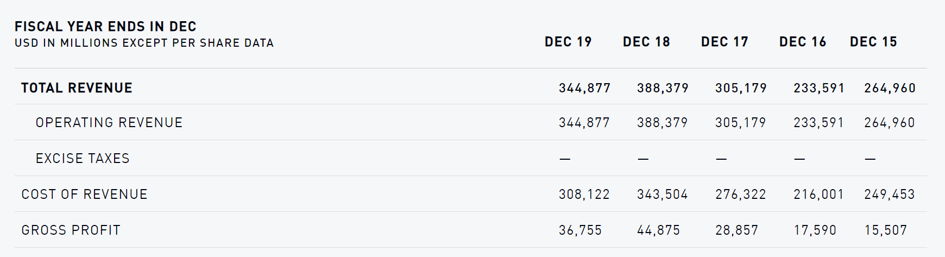
Task: Click the Excise Taxes dash under DEC 19
Action: 565,159
